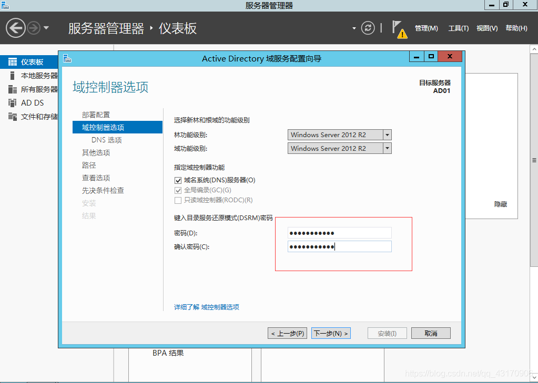Expand the navigation history dropdown arrow

coord(46,28)
